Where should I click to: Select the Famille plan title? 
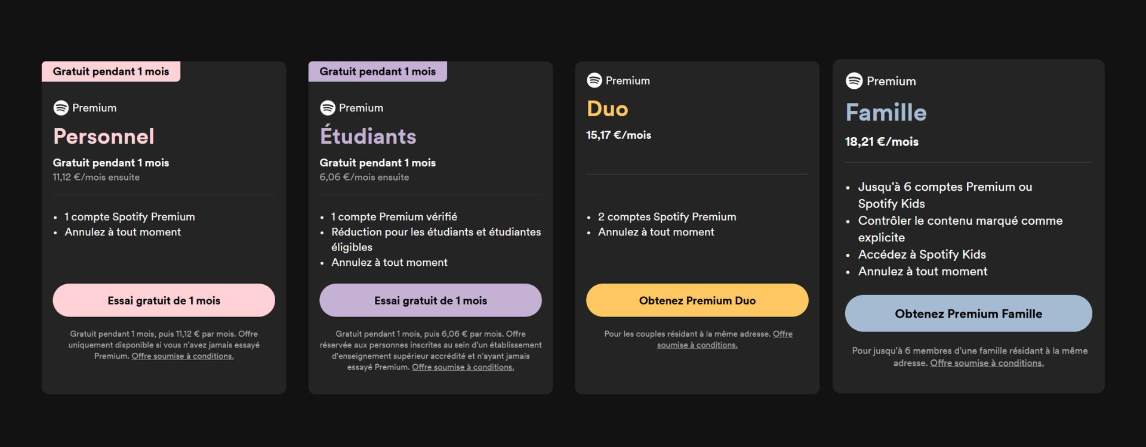pos(886,113)
